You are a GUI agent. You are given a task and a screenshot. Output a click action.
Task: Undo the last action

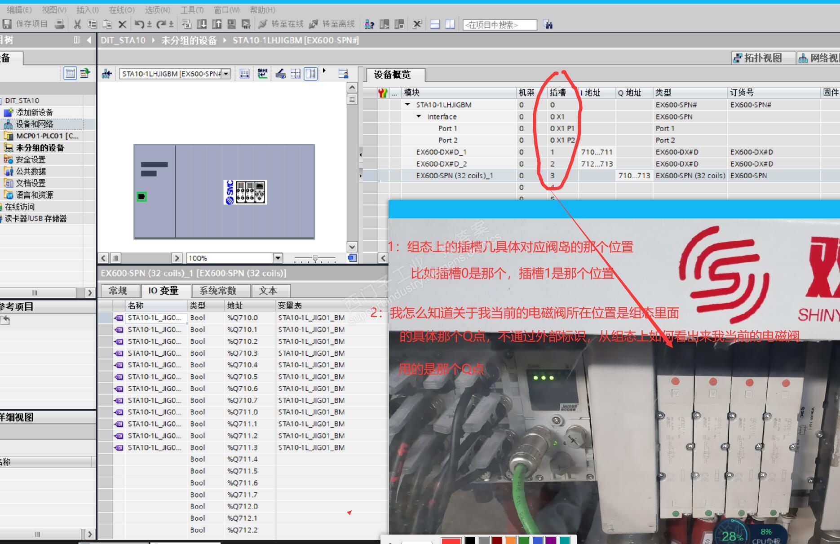click(x=139, y=24)
